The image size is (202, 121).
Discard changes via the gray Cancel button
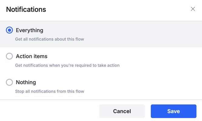(x=122, y=111)
